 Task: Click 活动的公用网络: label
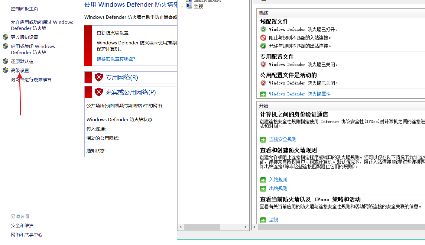pos(103,138)
